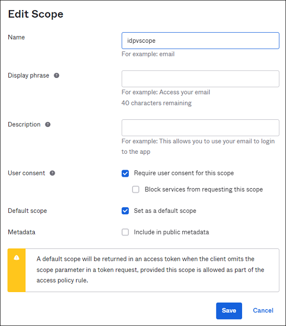
Task: Cancel editing the scope
Action: pyautogui.click(x=263, y=311)
